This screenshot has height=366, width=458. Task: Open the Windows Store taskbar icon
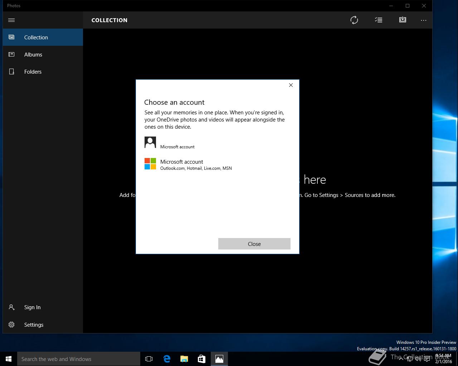click(201, 359)
